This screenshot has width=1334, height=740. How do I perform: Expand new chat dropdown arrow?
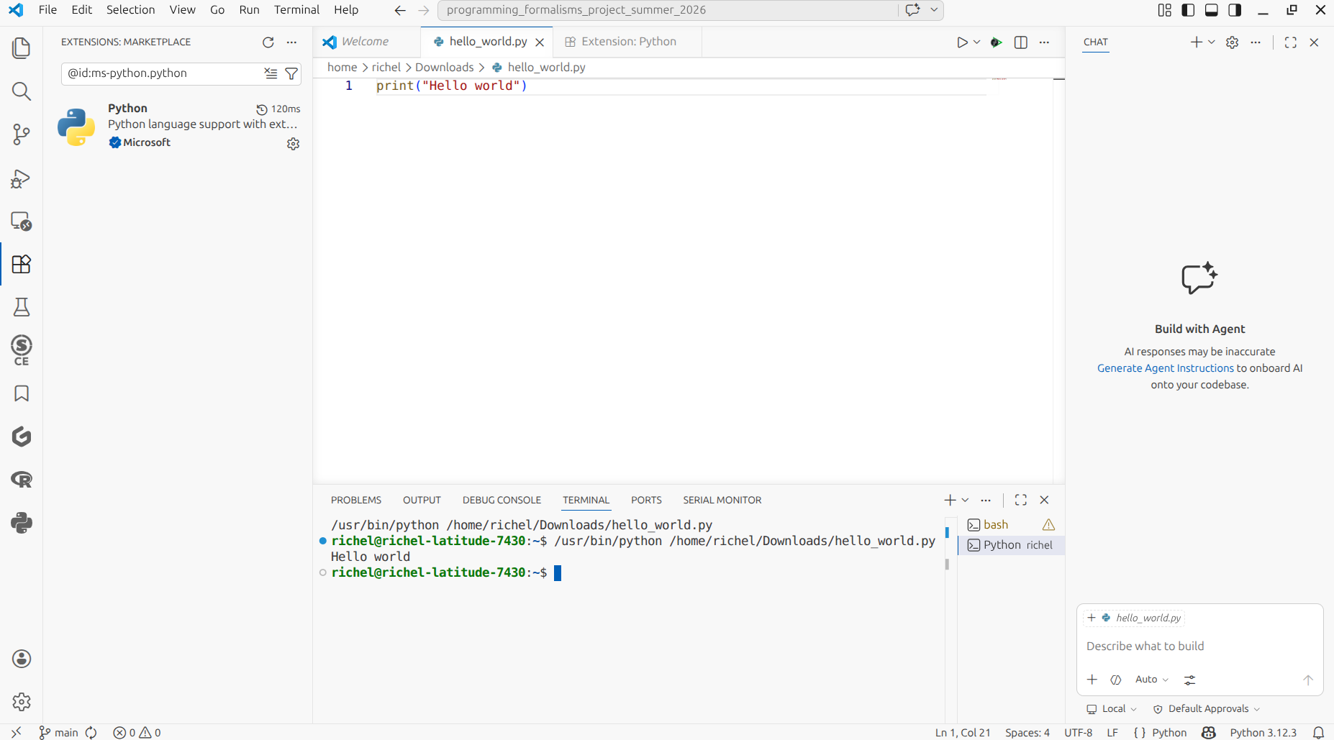coord(1212,42)
